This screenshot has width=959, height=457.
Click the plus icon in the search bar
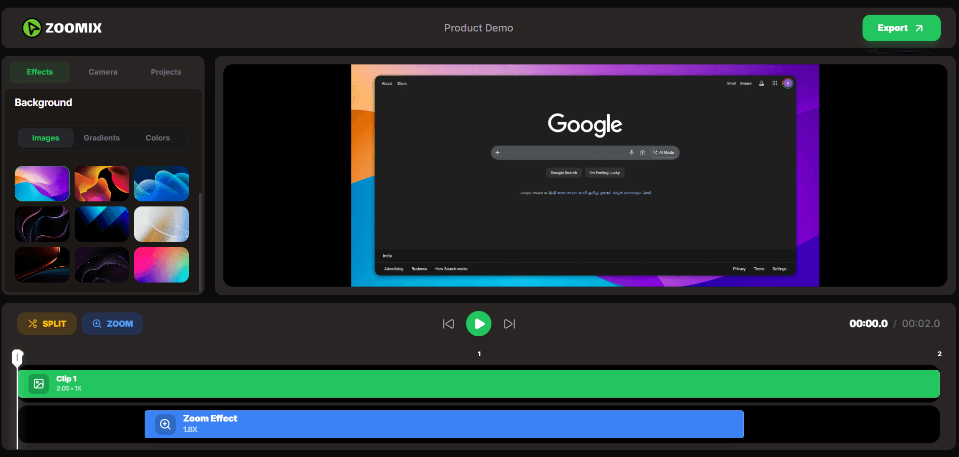pos(498,153)
